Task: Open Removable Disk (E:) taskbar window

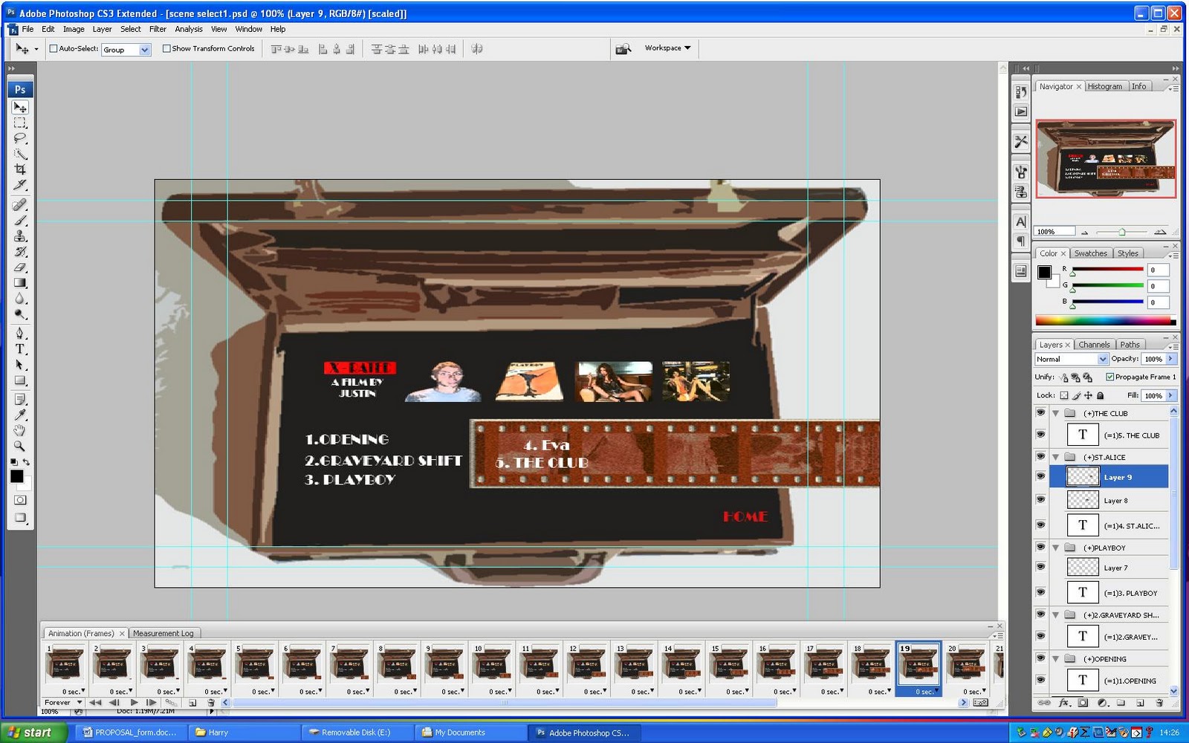Action: point(356,733)
